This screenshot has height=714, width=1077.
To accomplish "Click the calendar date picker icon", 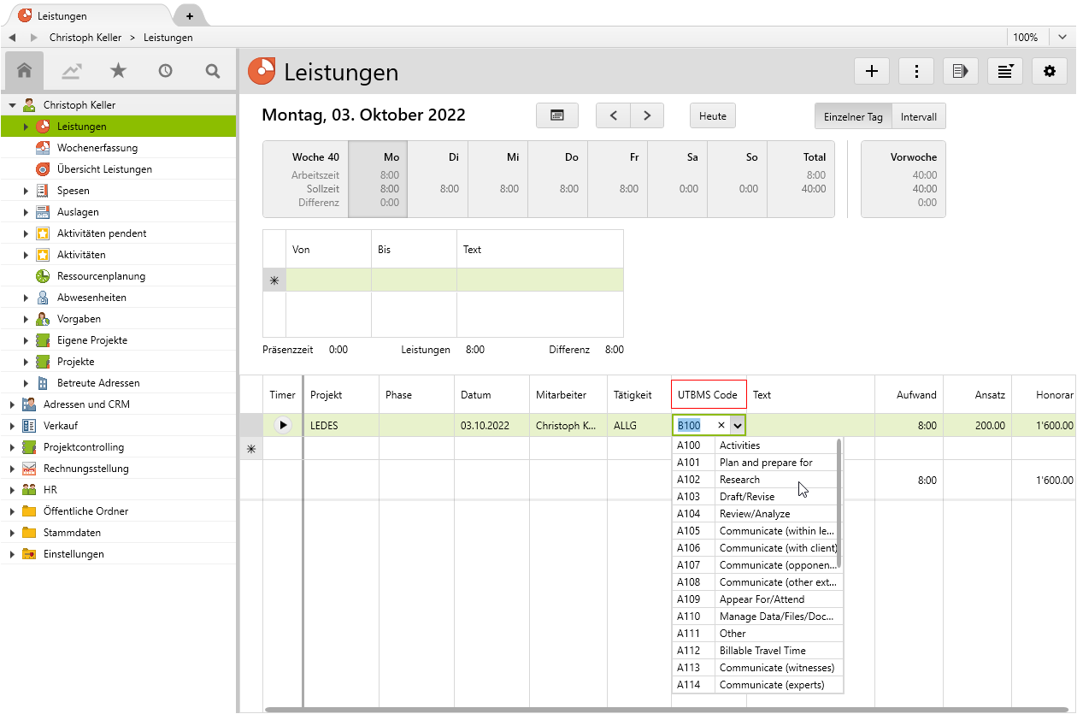I will coord(556,116).
